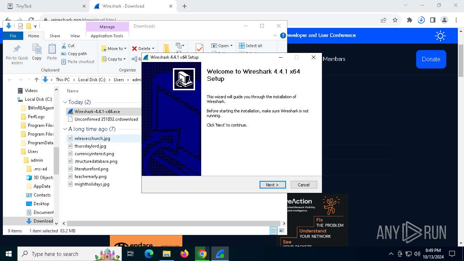This screenshot has width=464, height=261.
Task: Click the horizontal scrollbar in the file list
Action: [x=173, y=223]
